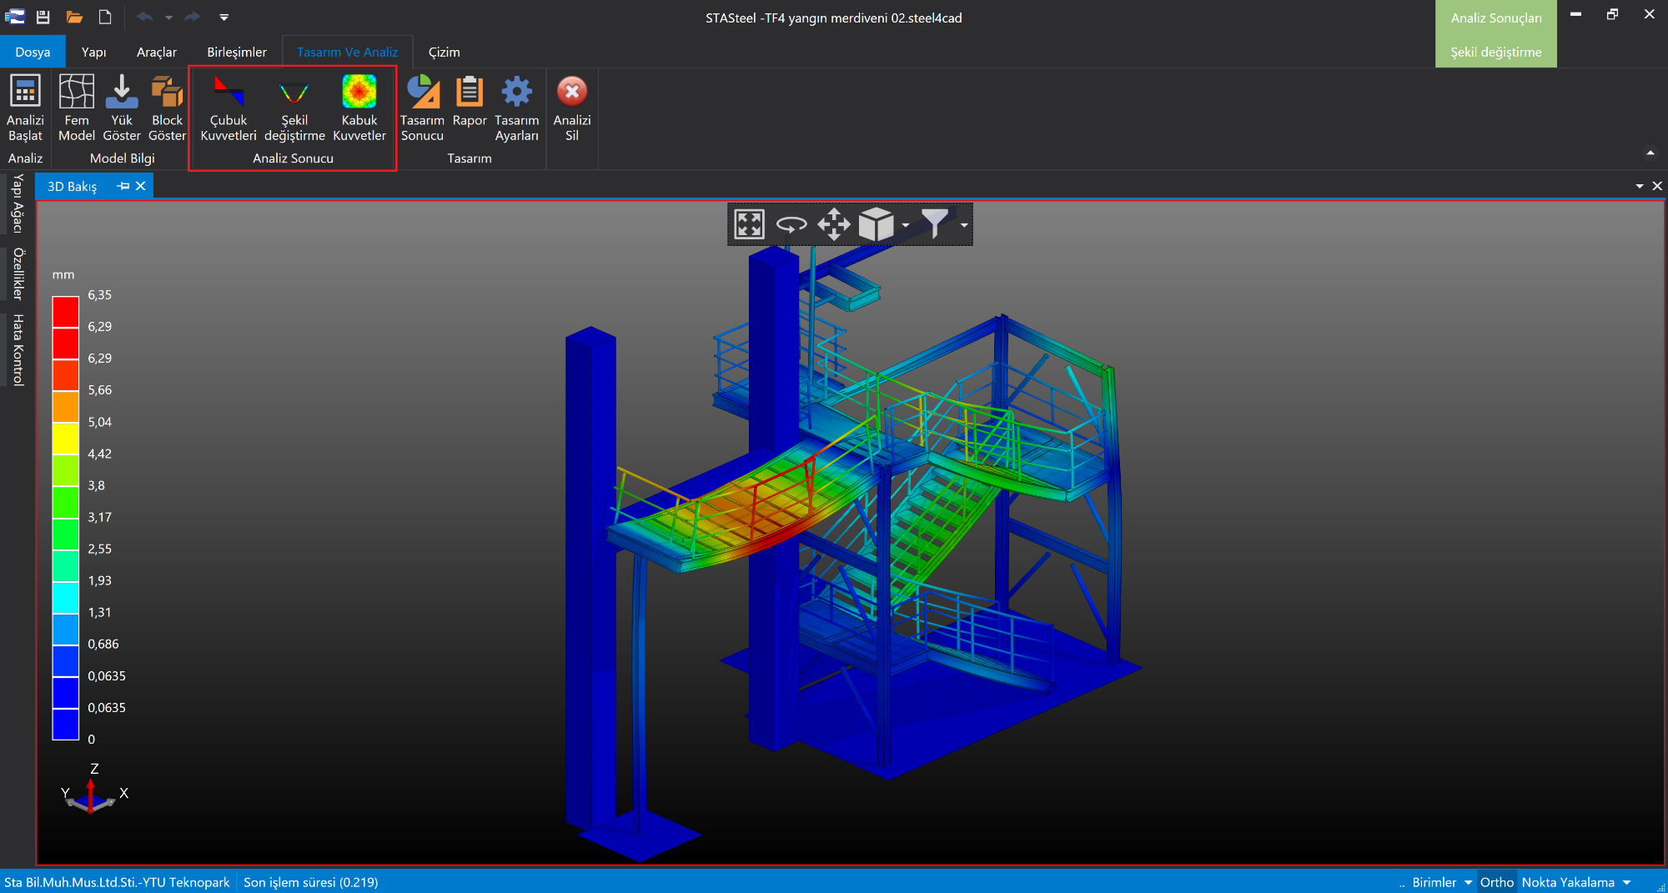Click the Dosya file button
Image resolution: width=1668 pixels, height=893 pixels.
[x=33, y=52]
